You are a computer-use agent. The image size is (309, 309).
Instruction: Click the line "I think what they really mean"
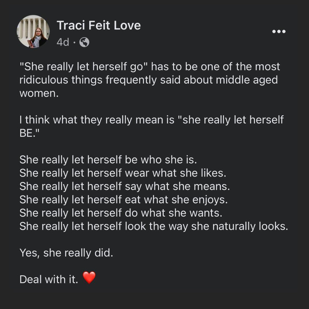tap(151, 120)
